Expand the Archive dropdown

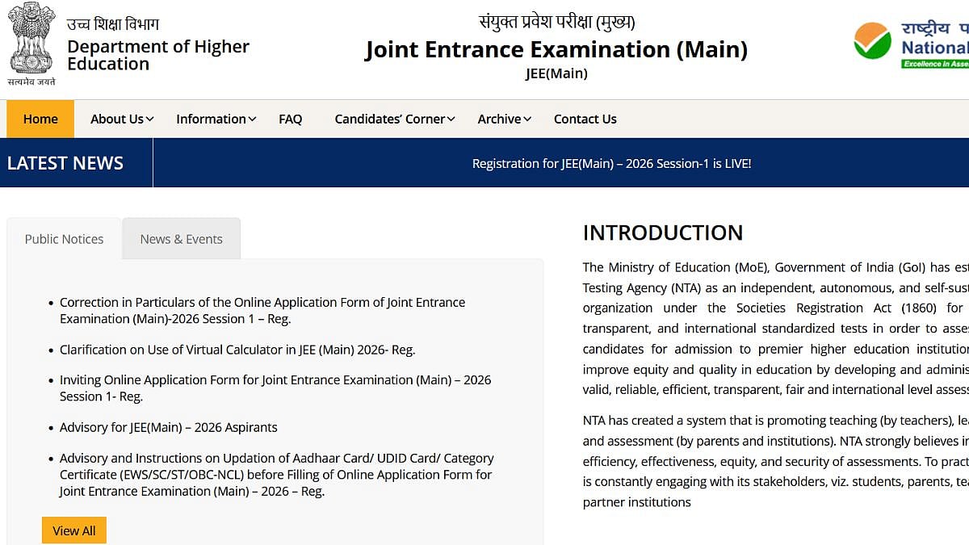pos(502,119)
